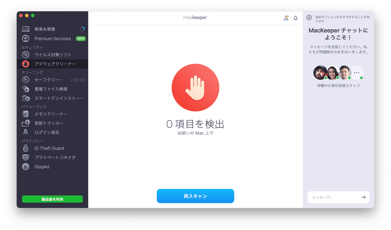Screen dimensions: 391x230
Task: Click the female support staff avatar
Action: coord(332,73)
